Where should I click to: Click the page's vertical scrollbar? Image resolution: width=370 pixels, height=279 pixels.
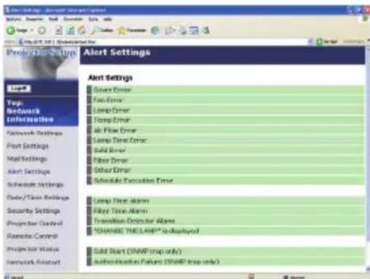(x=368, y=158)
